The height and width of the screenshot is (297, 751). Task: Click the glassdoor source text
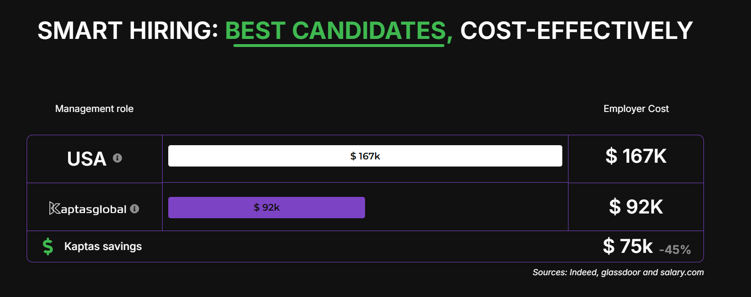[621, 272]
